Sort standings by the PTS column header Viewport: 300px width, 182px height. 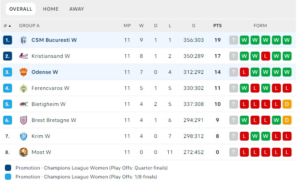pyautogui.click(x=217, y=26)
